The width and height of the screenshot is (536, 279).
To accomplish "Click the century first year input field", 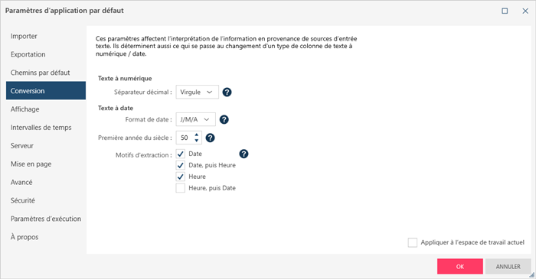I will [185, 138].
